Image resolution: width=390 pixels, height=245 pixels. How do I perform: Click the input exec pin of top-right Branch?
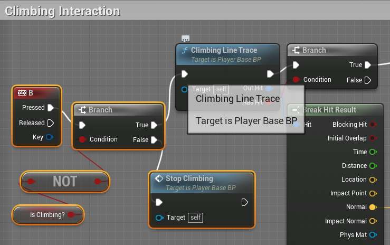click(x=296, y=65)
